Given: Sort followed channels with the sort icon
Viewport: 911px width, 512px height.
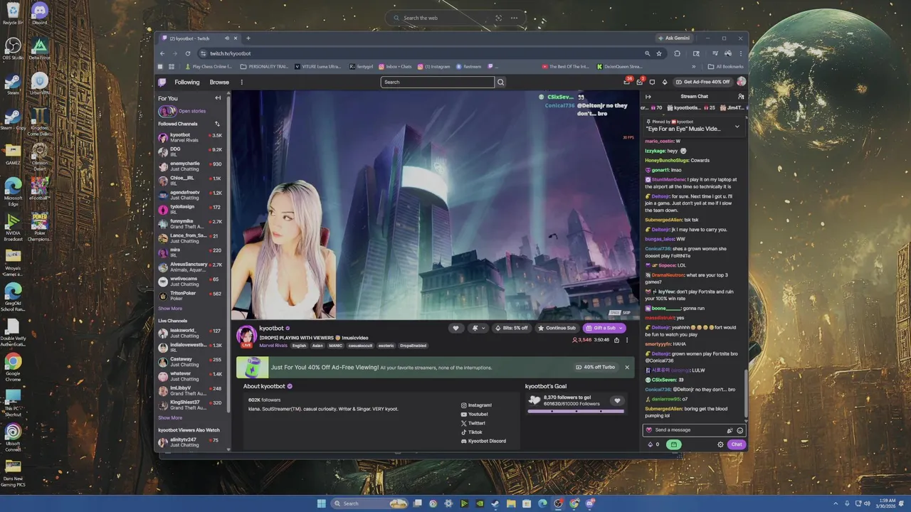Looking at the screenshot, I should 217,124.
